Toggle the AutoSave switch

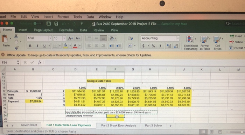point(37,23)
